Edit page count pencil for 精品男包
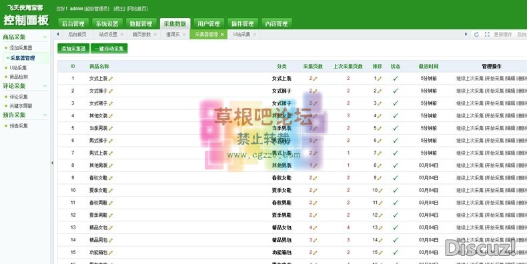This screenshot has width=527, height=264. tap(315, 240)
